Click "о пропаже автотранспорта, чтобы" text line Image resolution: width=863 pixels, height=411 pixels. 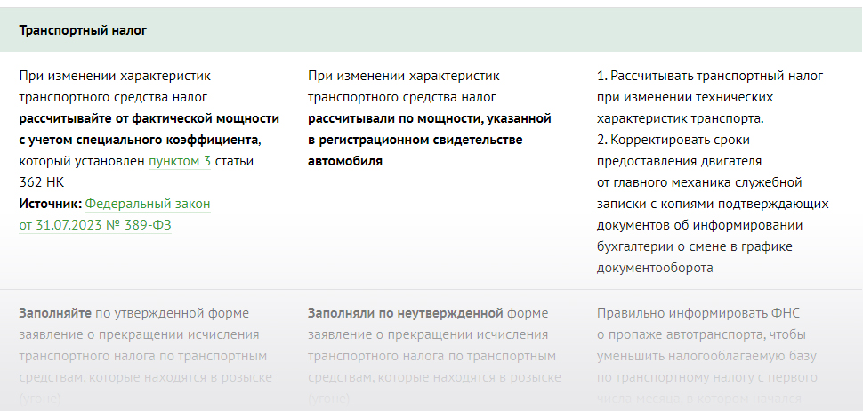(x=702, y=334)
